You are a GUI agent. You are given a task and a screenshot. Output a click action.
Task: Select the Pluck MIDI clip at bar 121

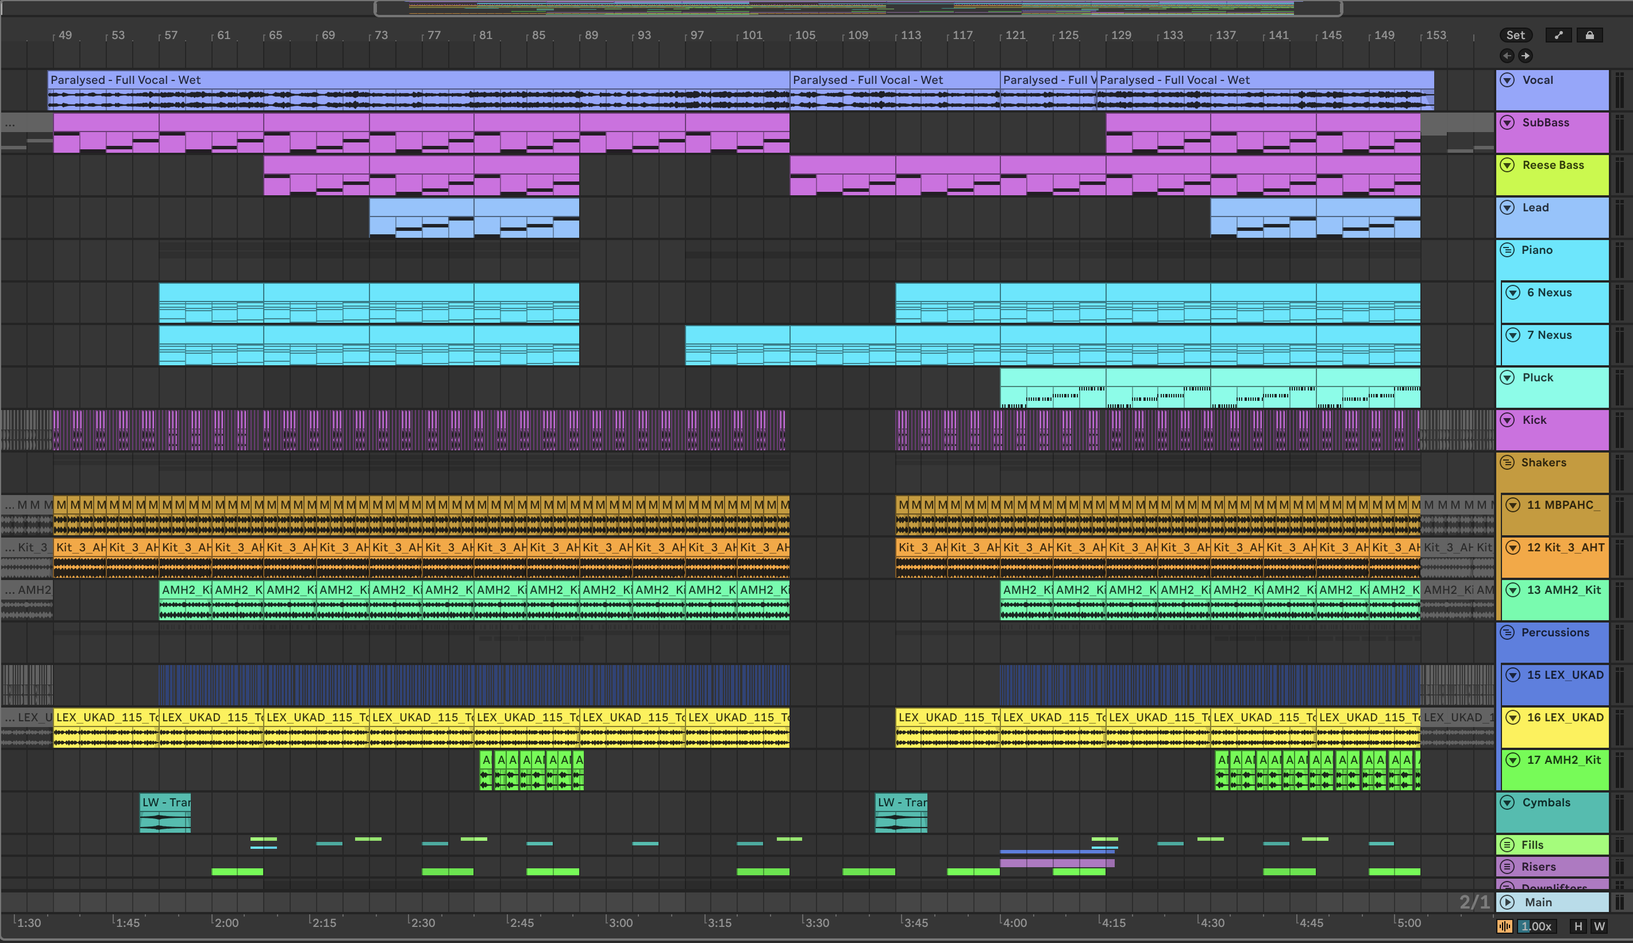click(1053, 388)
